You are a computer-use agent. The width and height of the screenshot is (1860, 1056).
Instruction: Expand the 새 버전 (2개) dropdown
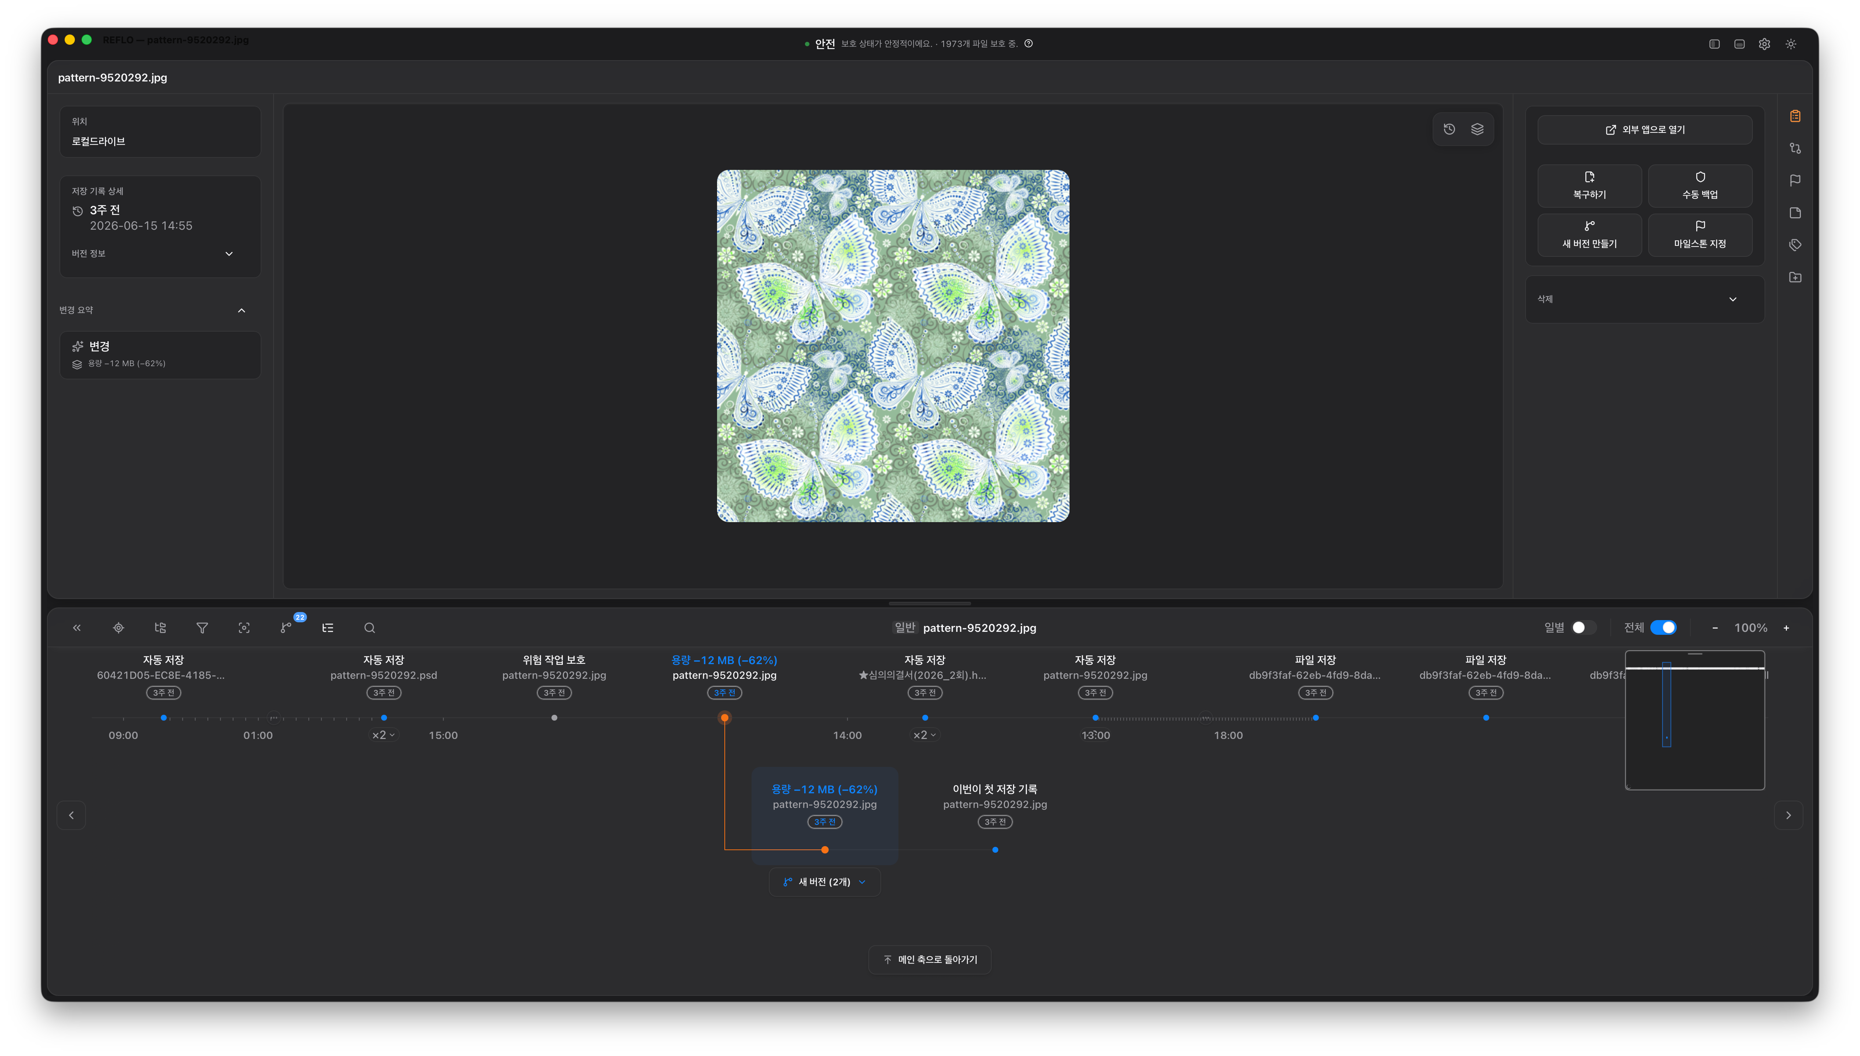(x=824, y=882)
